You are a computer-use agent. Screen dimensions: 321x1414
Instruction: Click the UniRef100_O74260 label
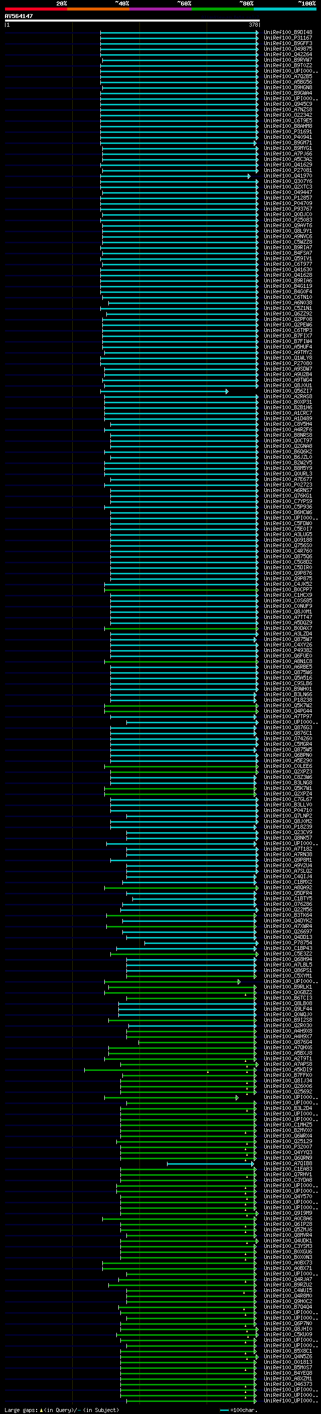(288, 739)
